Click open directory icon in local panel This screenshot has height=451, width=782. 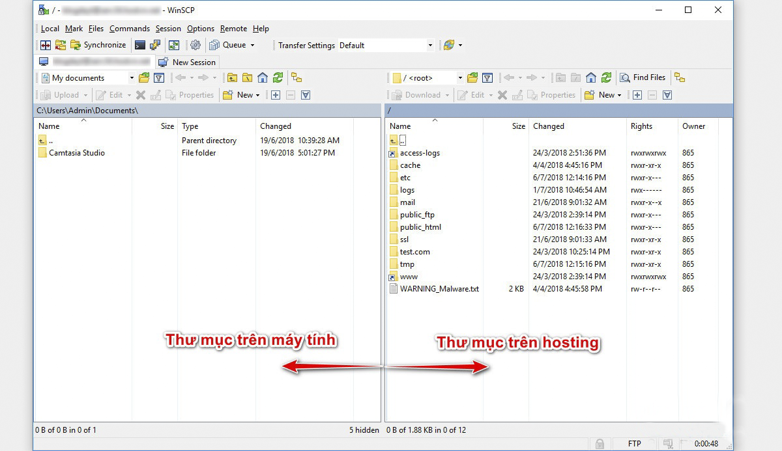click(x=144, y=77)
